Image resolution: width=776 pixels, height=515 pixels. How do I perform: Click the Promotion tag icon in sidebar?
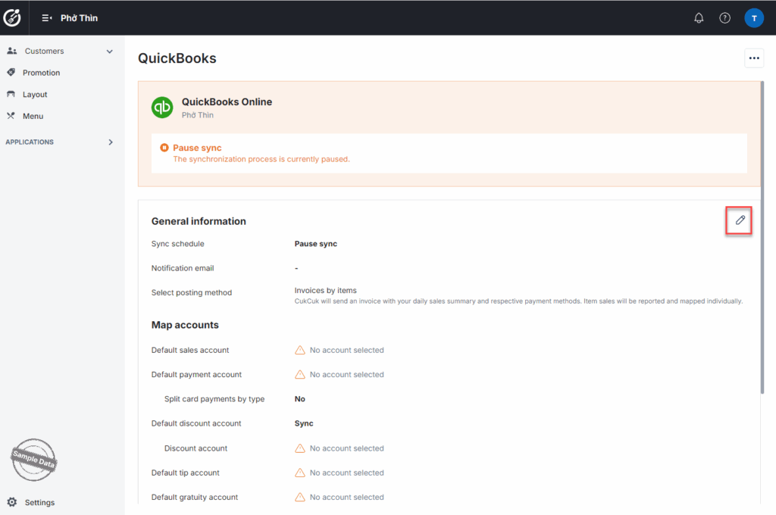[x=11, y=73]
